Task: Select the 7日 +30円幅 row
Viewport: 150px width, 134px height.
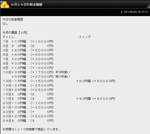Action: click(28, 59)
